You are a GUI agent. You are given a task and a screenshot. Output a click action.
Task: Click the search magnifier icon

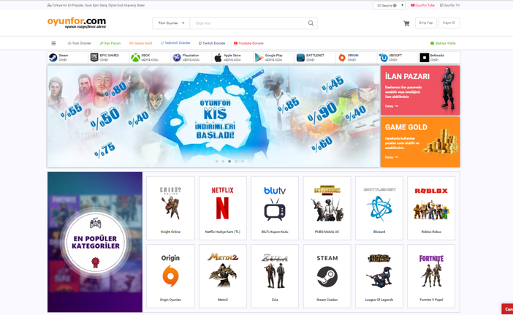[x=311, y=23]
